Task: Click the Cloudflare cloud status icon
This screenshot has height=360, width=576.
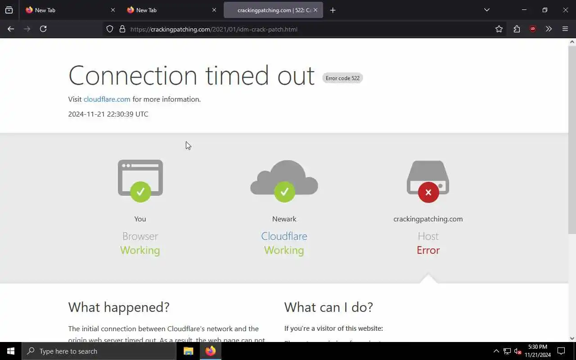Action: click(284, 181)
